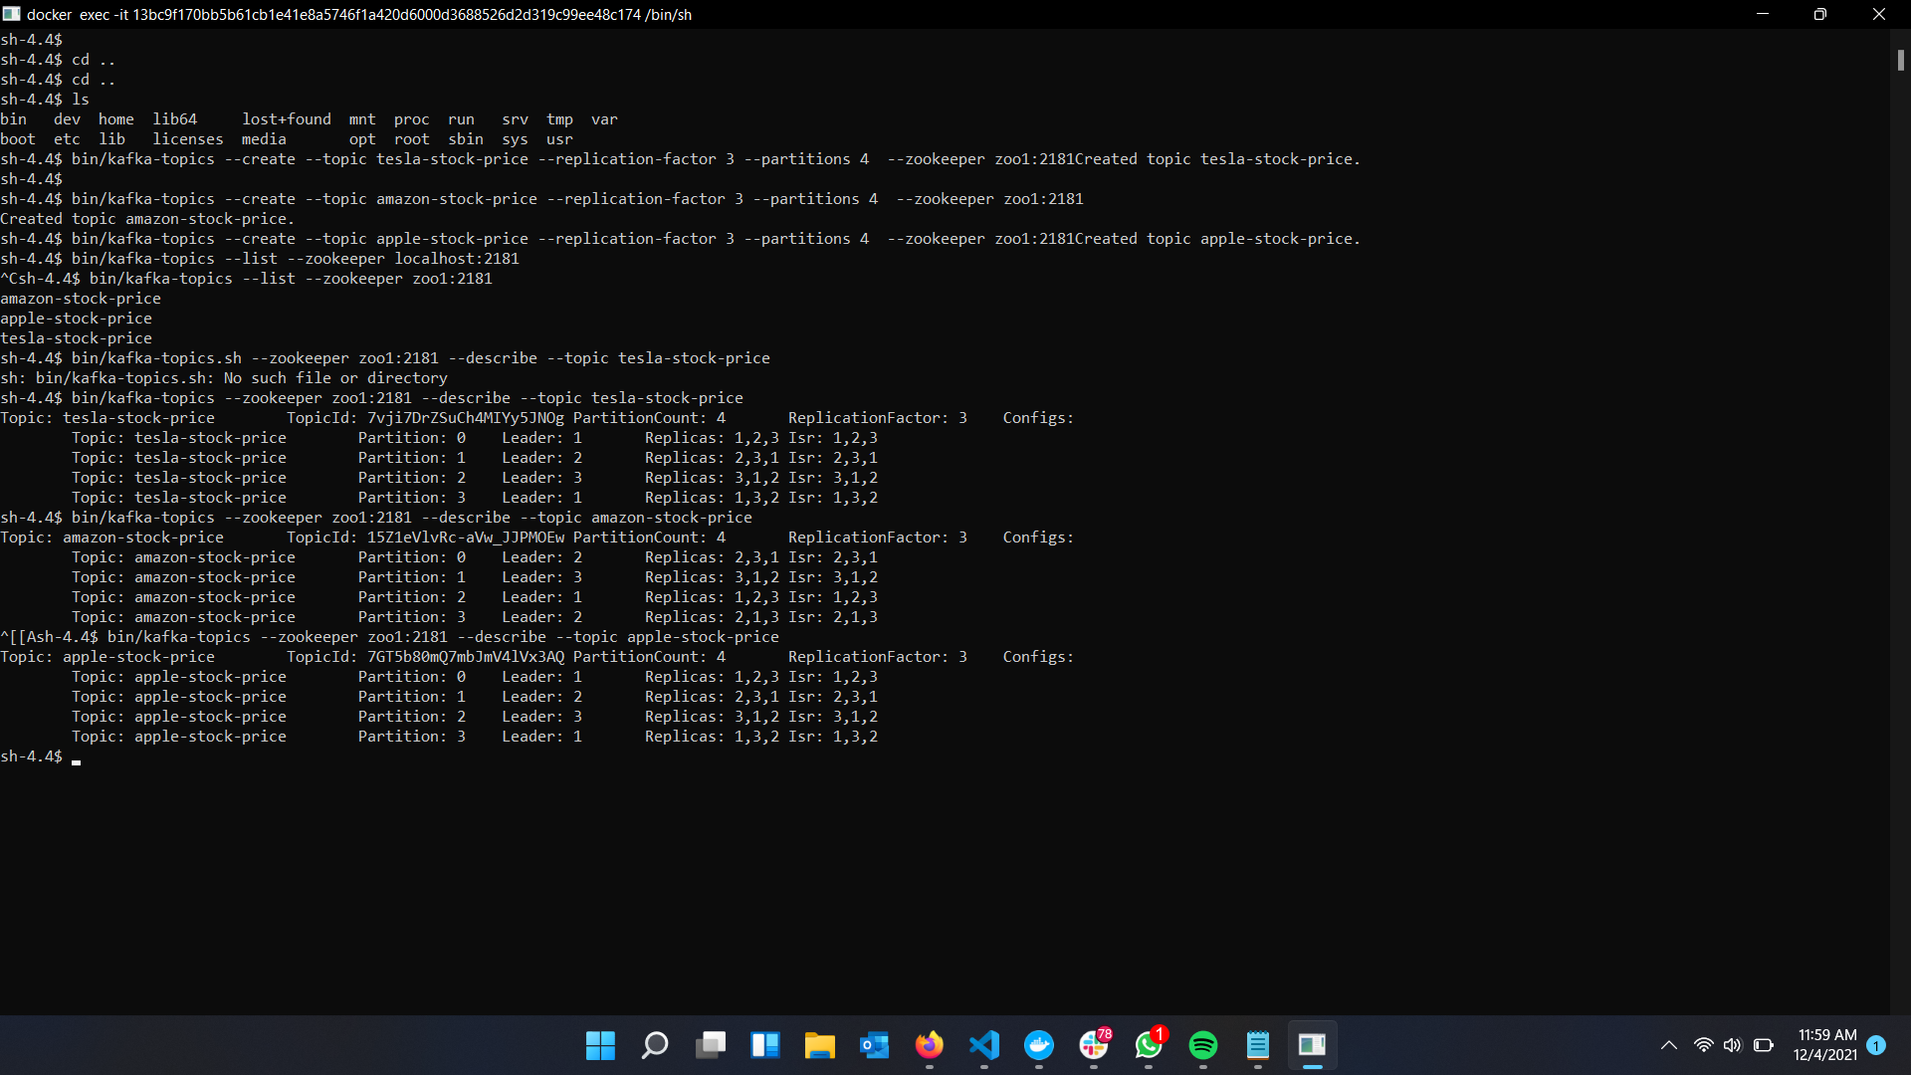1911x1075 pixels.
Task: Switch to the Firefox window
Action: [929, 1045]
